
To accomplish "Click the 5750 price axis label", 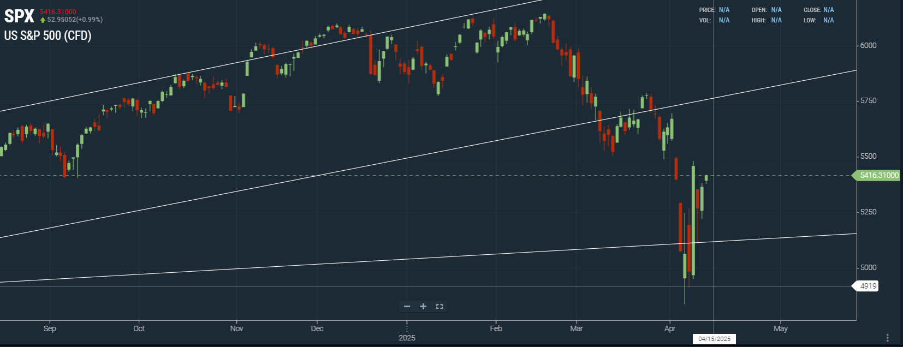I will [868, 101].
